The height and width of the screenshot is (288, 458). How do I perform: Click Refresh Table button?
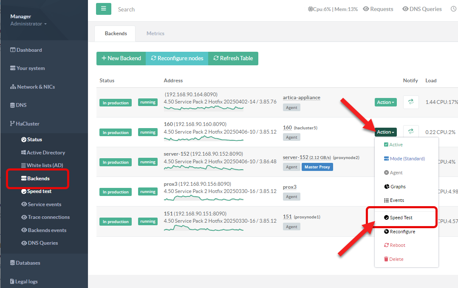(x=233, y=59)
